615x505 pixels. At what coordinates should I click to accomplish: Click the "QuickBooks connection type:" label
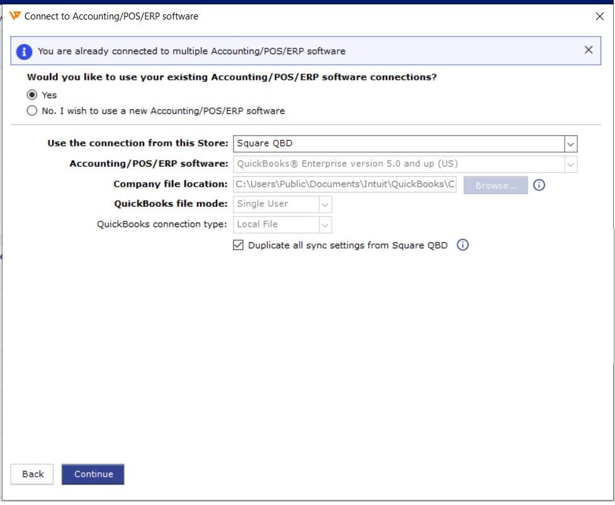pyautogui.click(x=162, y=224)
